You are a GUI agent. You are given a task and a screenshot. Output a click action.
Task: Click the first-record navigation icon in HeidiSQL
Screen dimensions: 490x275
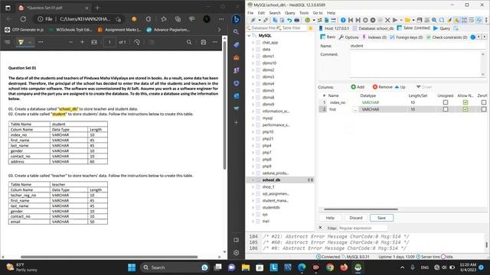pos(351,20)
